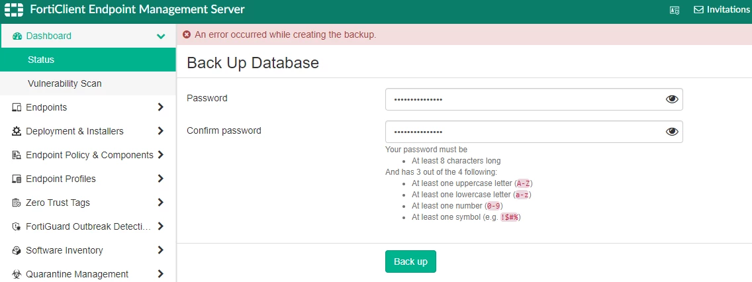Click 'At least one number' requirement

[x=457, y=206]
